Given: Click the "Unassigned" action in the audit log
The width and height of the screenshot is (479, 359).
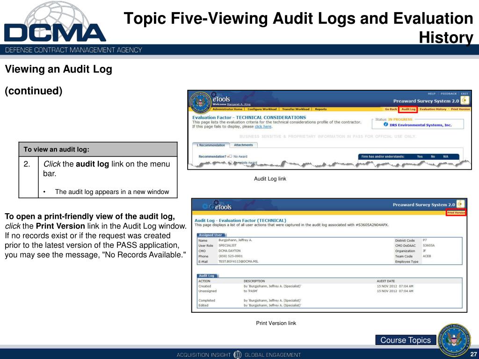Looking at the screenshot, I should point(207,291).
